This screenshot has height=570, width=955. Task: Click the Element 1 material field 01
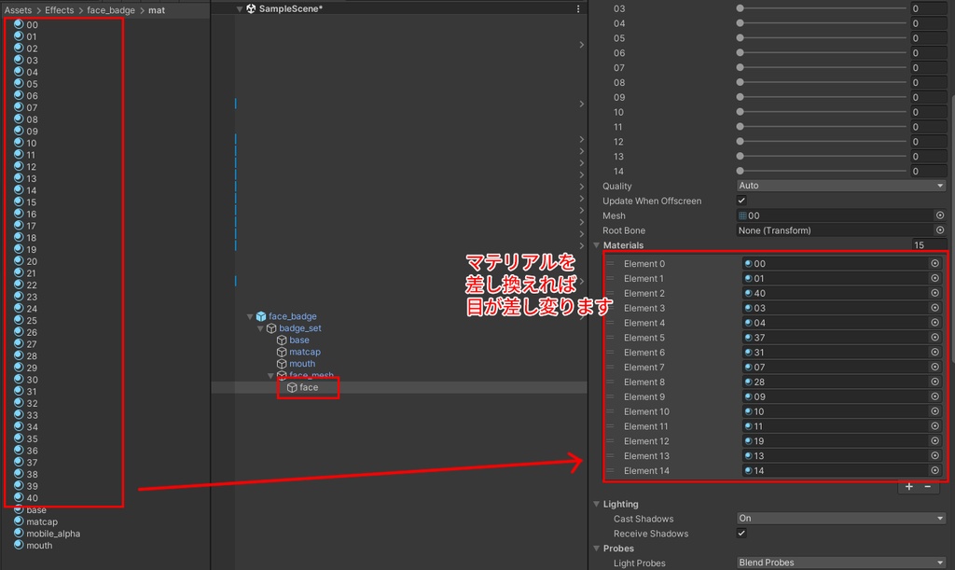pyautogui.click(x=835, y=278)
